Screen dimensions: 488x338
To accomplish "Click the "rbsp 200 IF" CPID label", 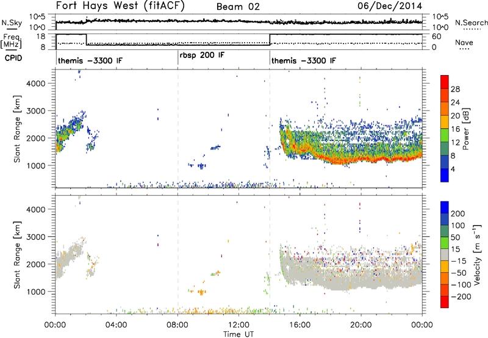I will tap(202, 55).
